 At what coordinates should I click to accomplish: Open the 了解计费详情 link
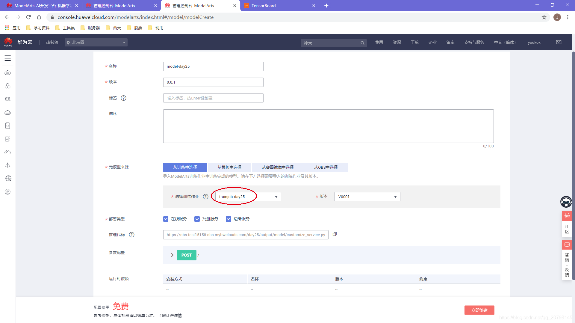pyautogui.click(x=170, y=316)
